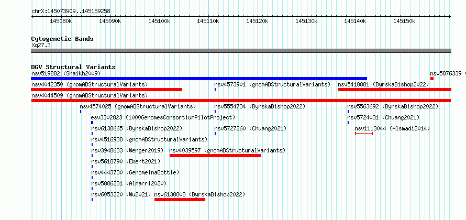Click nsv5554734 (ByrskaBishop2022) label
Image resolution: width=466 pixels, height=220 pixels.
(x=260, y=106)
